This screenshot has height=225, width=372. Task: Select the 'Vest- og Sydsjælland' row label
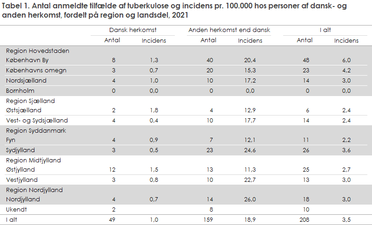[37, 121]
